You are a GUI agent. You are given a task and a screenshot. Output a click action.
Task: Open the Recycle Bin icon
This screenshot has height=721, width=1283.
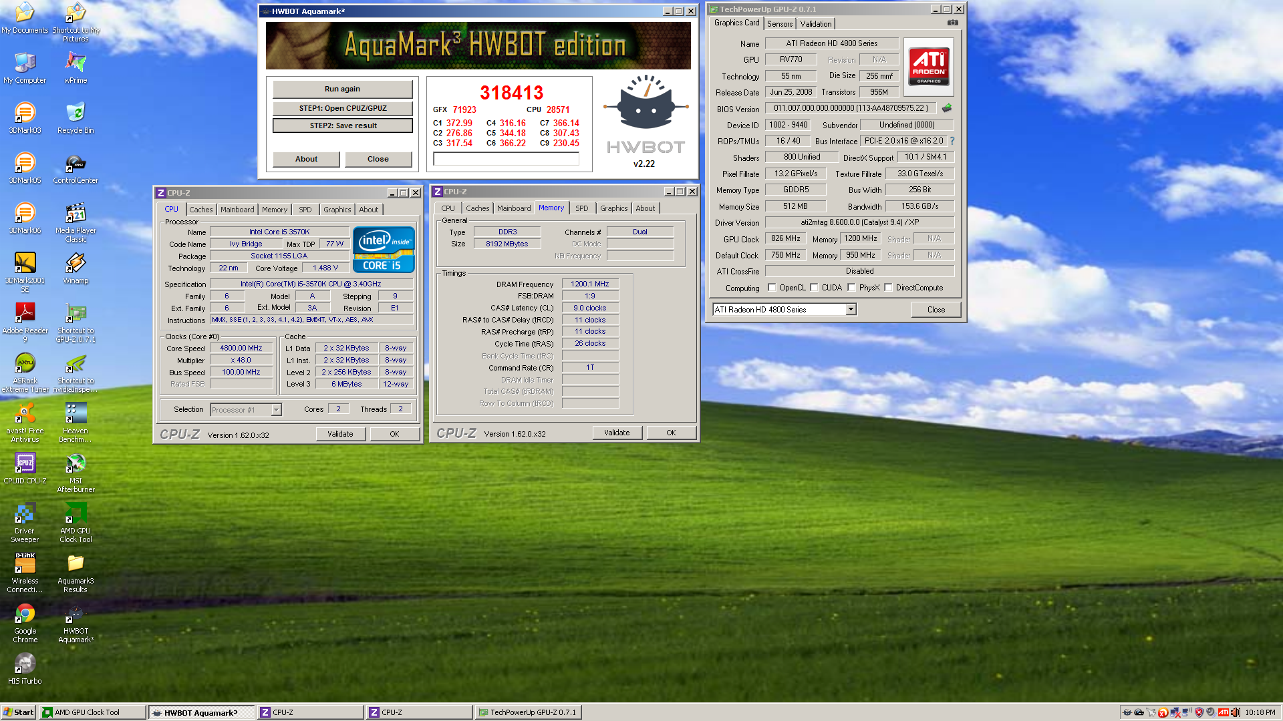pos(76,117)
